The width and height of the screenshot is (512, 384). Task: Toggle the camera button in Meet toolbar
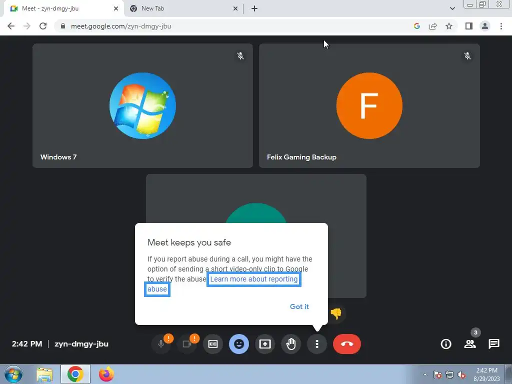click(x=187, y=344)
